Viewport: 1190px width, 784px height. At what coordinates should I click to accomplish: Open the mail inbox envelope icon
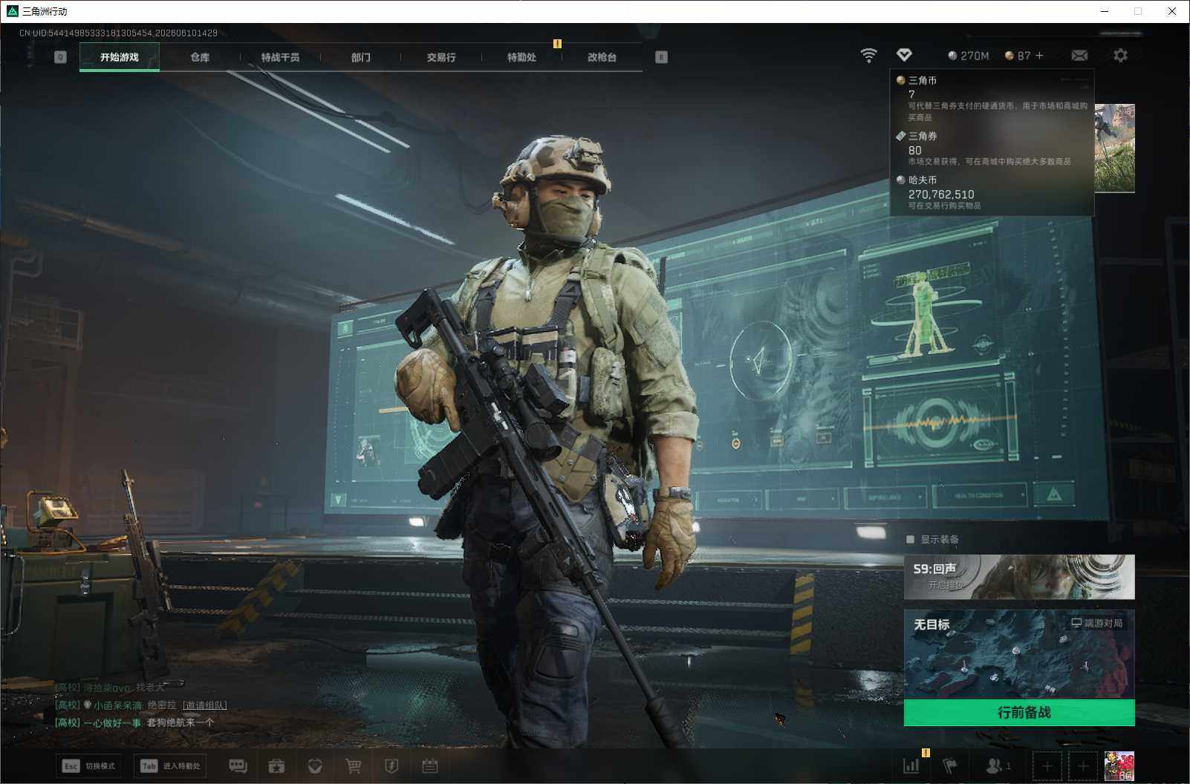[1079, 56]
